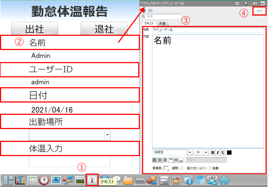
Task: Switch to the 共通 tab
Action: (x=162, y=23)
